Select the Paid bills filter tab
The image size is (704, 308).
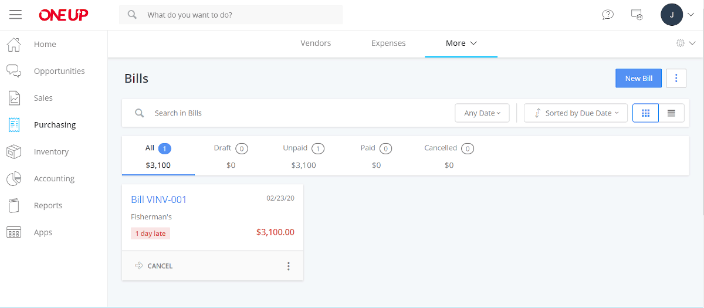tap(377, 156)
